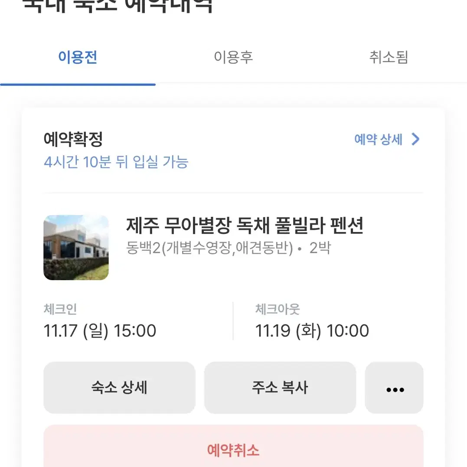
Task: Open the pension building thumbnail photo
Action: click(x=76, y=248)
